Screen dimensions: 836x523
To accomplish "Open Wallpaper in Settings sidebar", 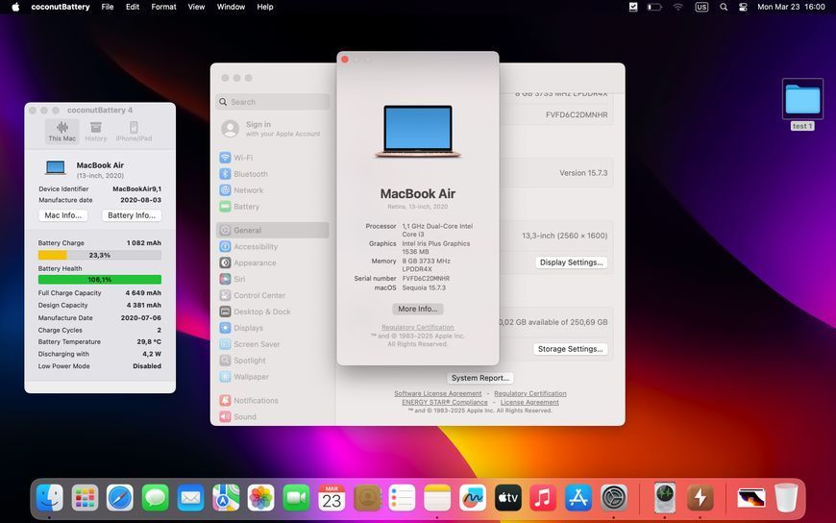I will (x=273, y=377).
